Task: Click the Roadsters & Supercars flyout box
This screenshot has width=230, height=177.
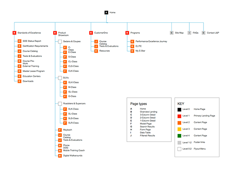Action: (60, 104)
